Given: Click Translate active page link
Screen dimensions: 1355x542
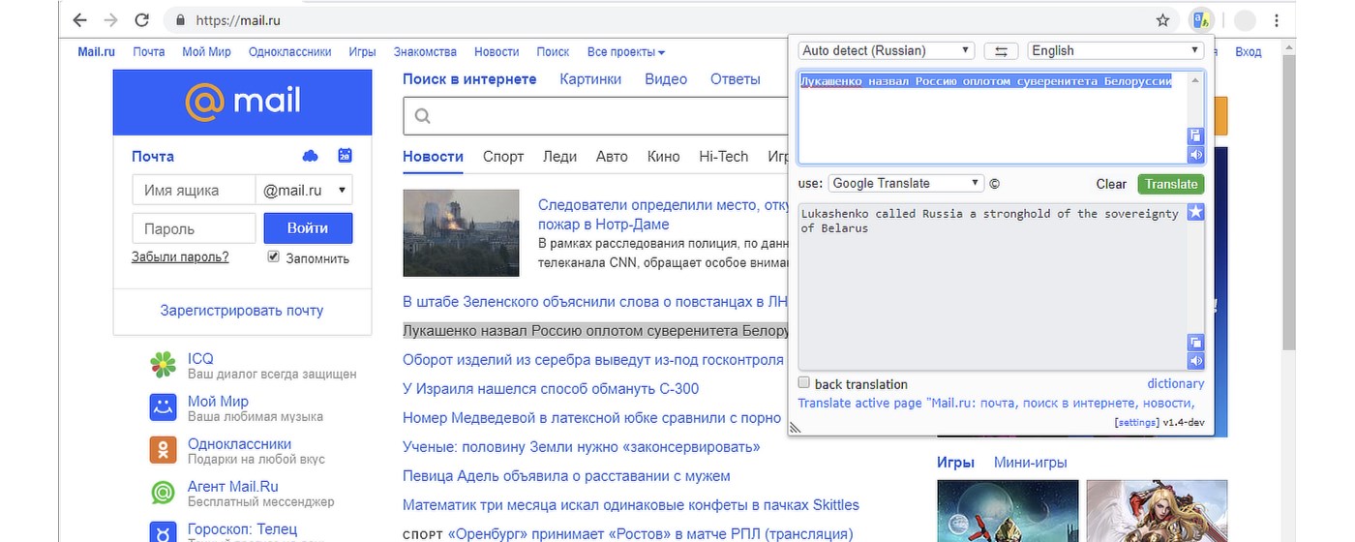Looking at the screenshot, I should (996, 403).
